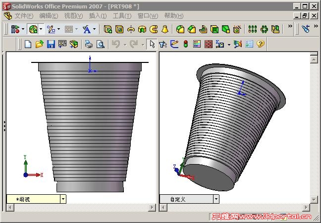The image size is (321, 223).
Task: Save the current part
Action: pos(51,44)
